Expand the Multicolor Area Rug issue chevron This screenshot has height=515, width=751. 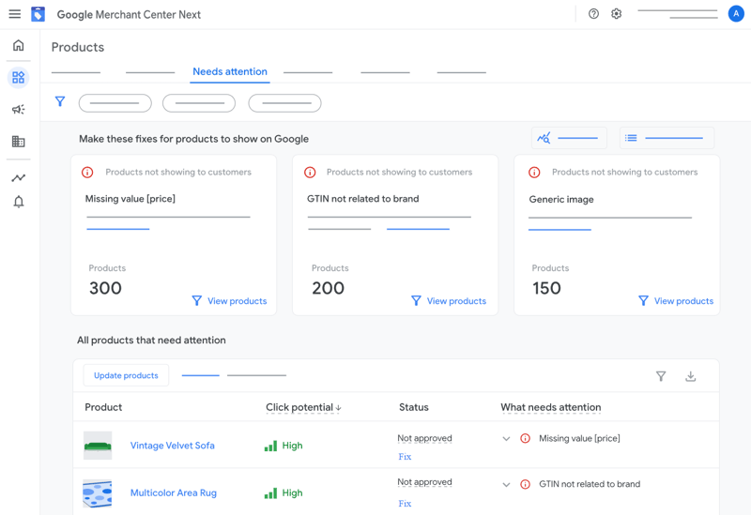(x=506, y=485)
